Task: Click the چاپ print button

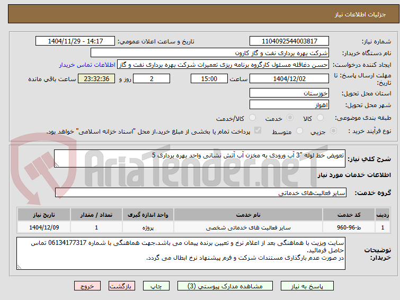Action: pos(156,286)
